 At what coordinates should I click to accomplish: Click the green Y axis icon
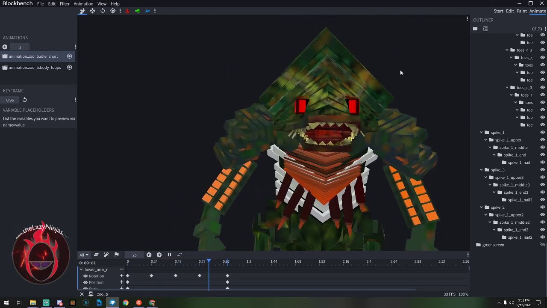coord(137,11)
